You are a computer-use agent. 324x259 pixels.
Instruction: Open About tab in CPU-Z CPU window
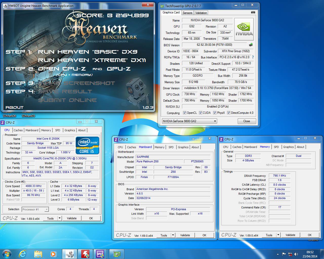click(x=82, y=130)
